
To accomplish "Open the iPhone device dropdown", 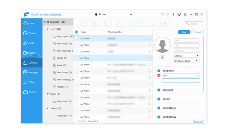I will click(x=113, y=14).
